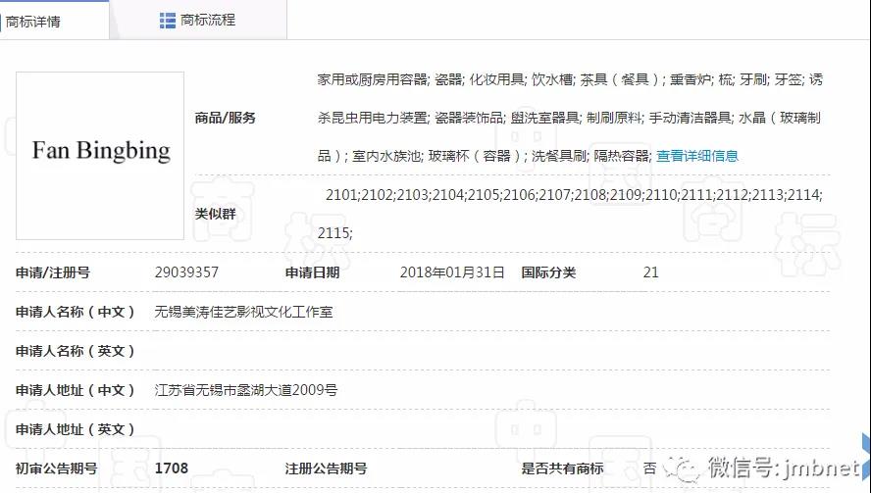Click the list icon beside 商标流程
This screenshot has height=493, width=871.
[x=167, y=21]
